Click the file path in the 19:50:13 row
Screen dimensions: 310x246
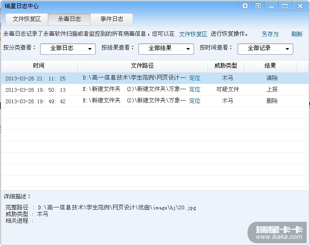point(134,89)
